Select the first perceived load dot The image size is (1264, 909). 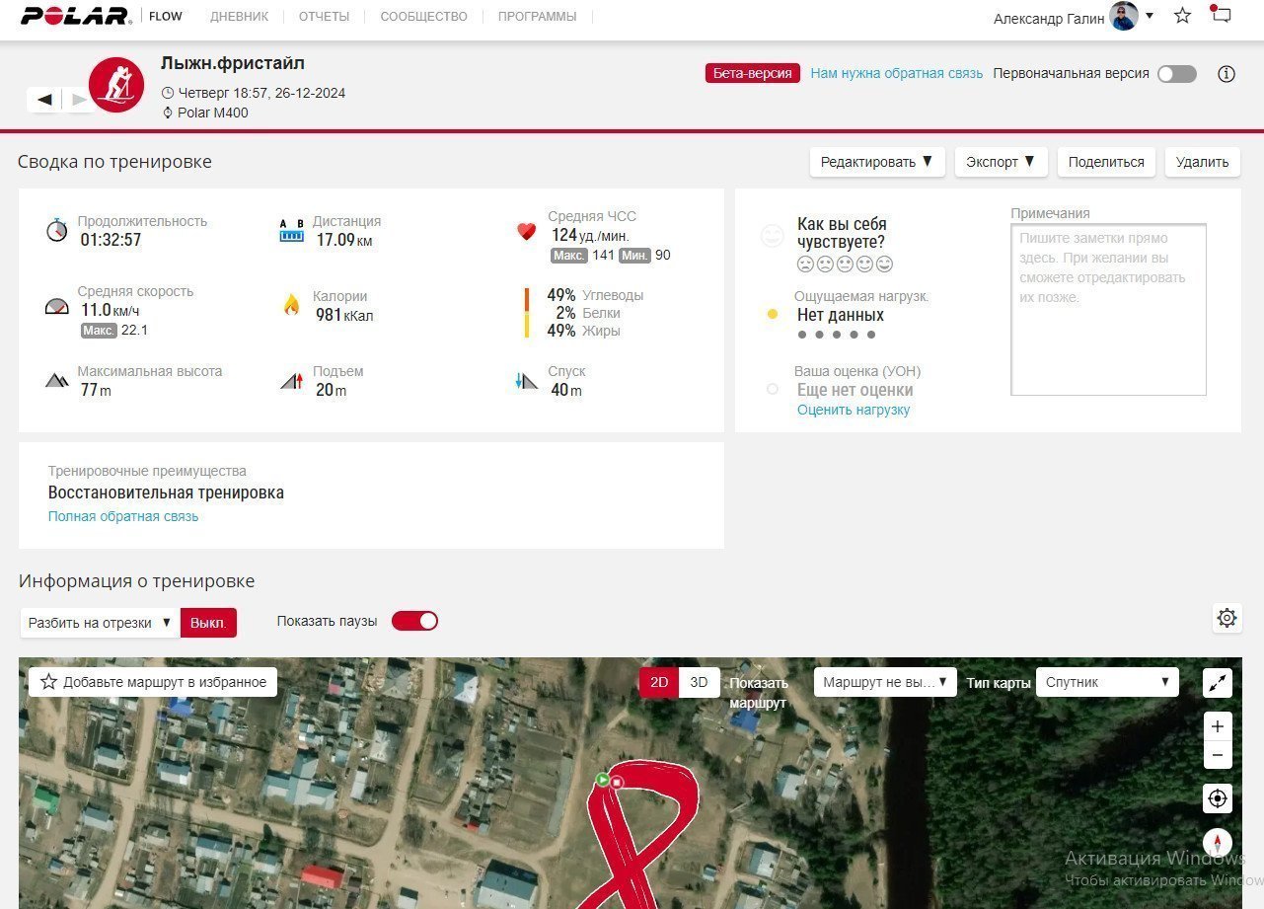802,335
